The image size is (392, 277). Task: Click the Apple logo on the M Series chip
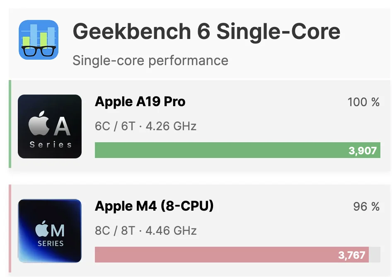pos(42,229)
